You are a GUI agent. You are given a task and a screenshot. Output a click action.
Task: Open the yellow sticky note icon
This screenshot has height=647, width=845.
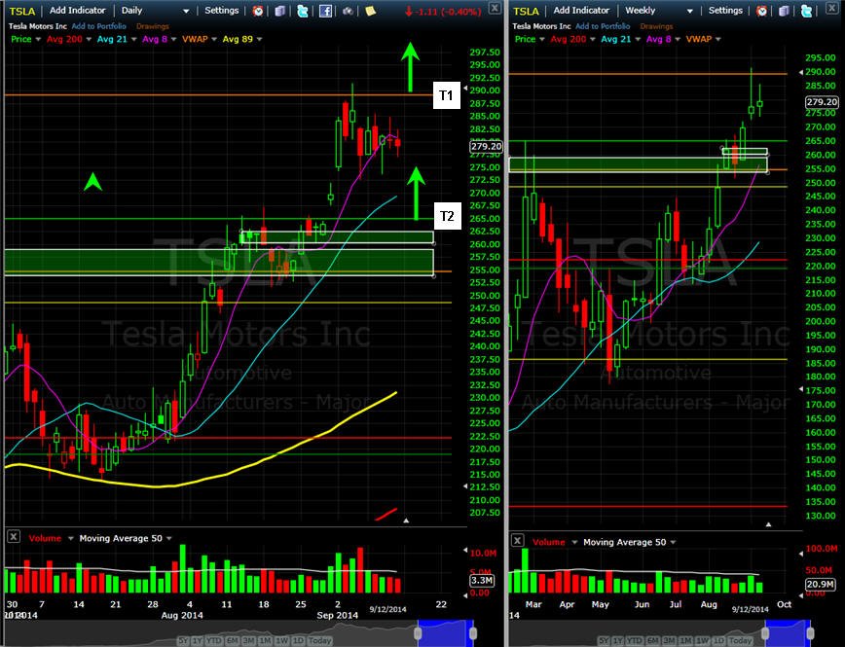point(370,11)
